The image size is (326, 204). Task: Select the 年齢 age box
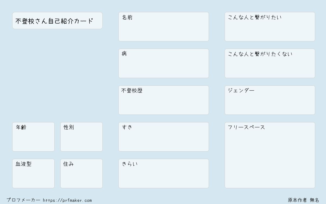[x=33, y=137]
